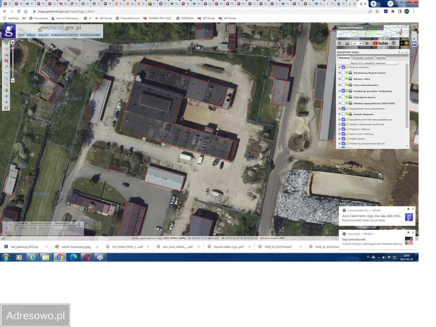Go to previous map view arrow
This screenshot has width=436, height=327.
6,96
